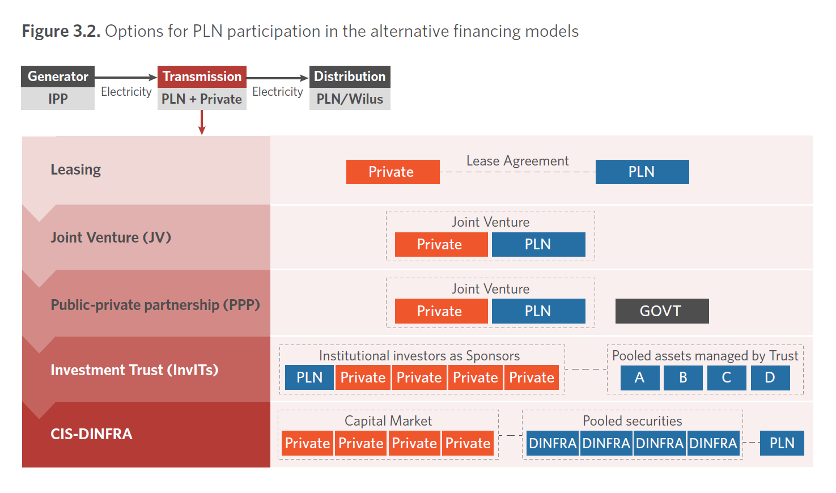Click the Distribution header box

350,76
